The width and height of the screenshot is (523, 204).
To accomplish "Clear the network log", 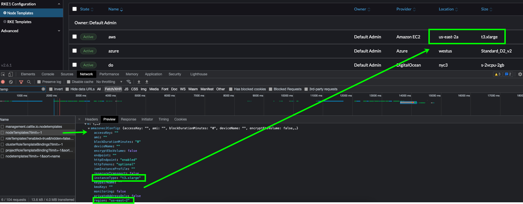I will [11, 82].
